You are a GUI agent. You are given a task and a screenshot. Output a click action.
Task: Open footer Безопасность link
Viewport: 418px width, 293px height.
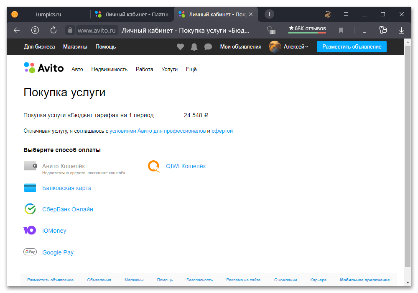199,280
